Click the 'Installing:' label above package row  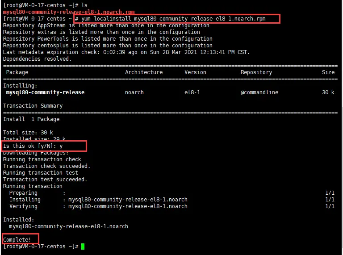[x=20, y=86]
